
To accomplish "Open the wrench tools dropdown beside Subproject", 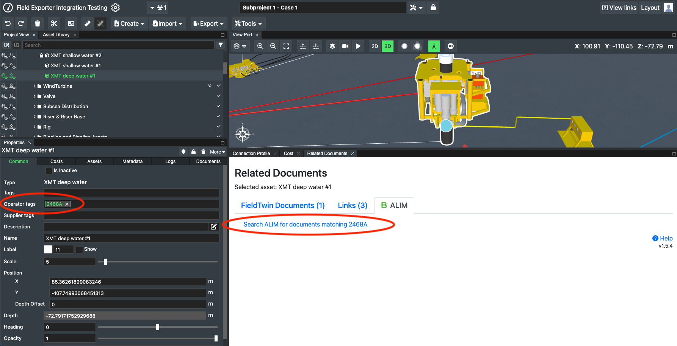I will [x=416, y=8].
